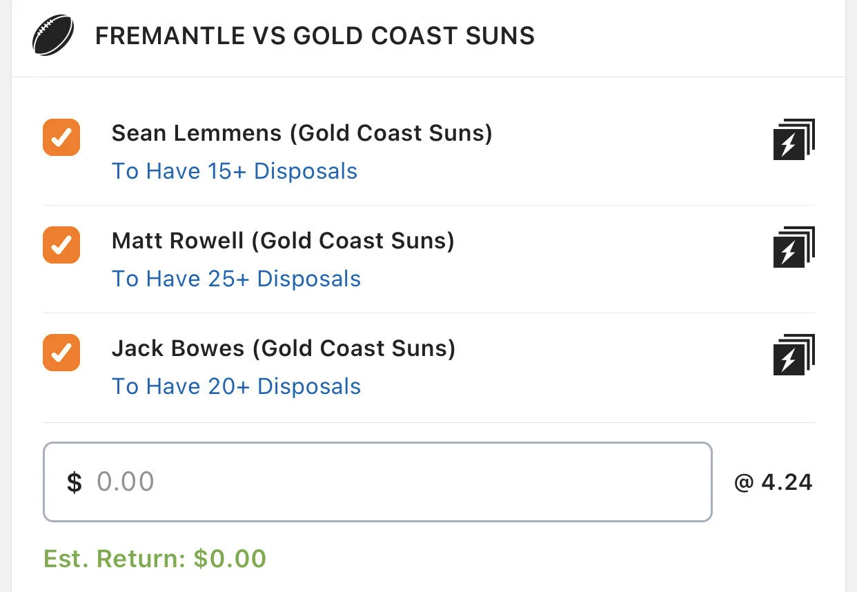The width and height of the screenshot is (857, 592).
Task: Click the lightning stack icon beside Matt Rowell
Action: (x=794, y=247)
